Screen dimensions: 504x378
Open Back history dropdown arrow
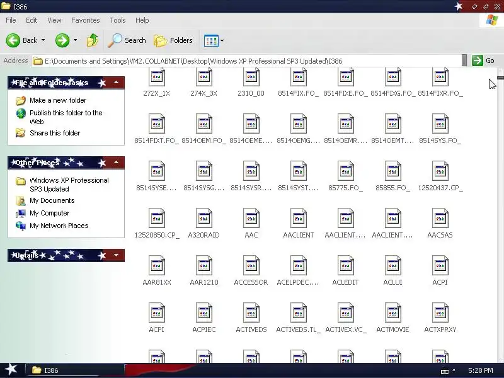click(x=43, y=40)
